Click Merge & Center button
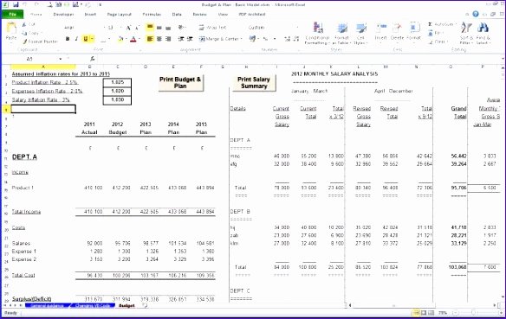 (x=221, y=39)
